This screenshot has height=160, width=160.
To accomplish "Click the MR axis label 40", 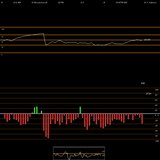I will pos(156,105).
